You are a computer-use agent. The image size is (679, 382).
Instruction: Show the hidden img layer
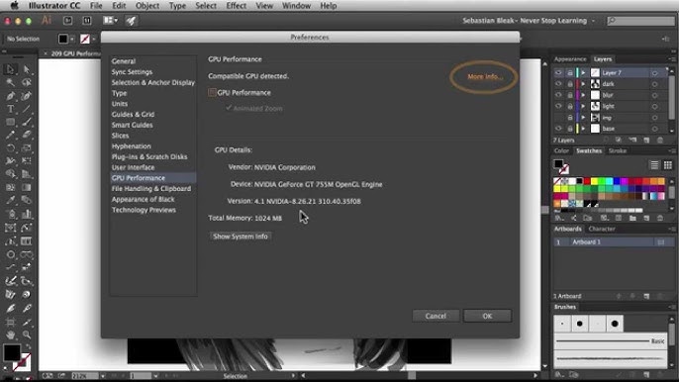point(558,118)
